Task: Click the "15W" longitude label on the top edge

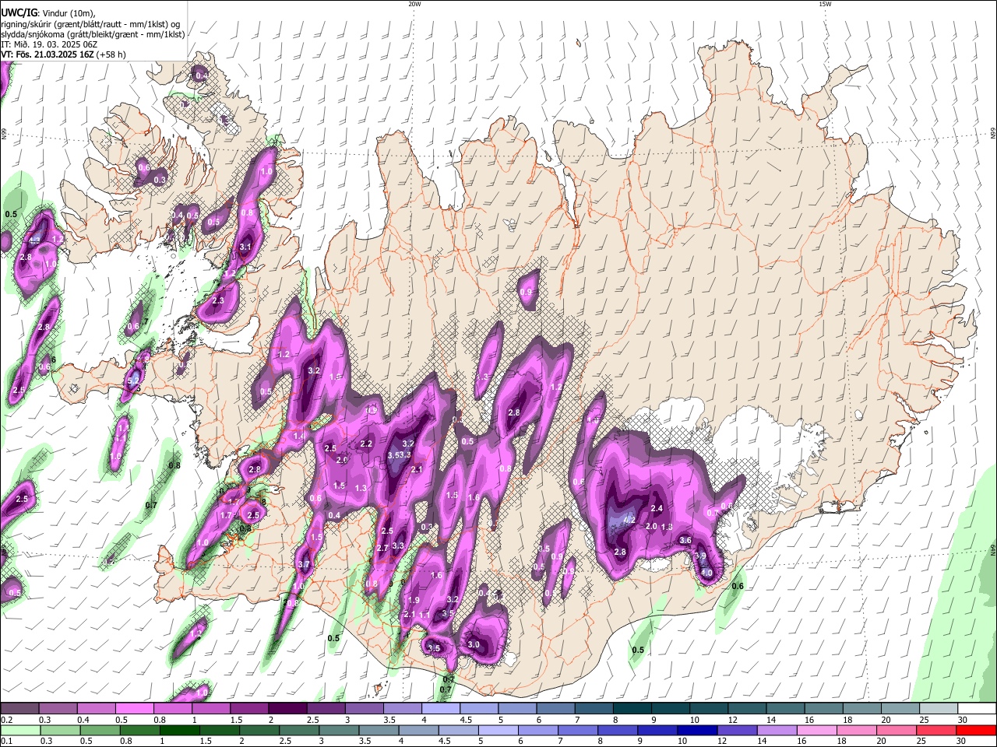Action: point(825,4)
